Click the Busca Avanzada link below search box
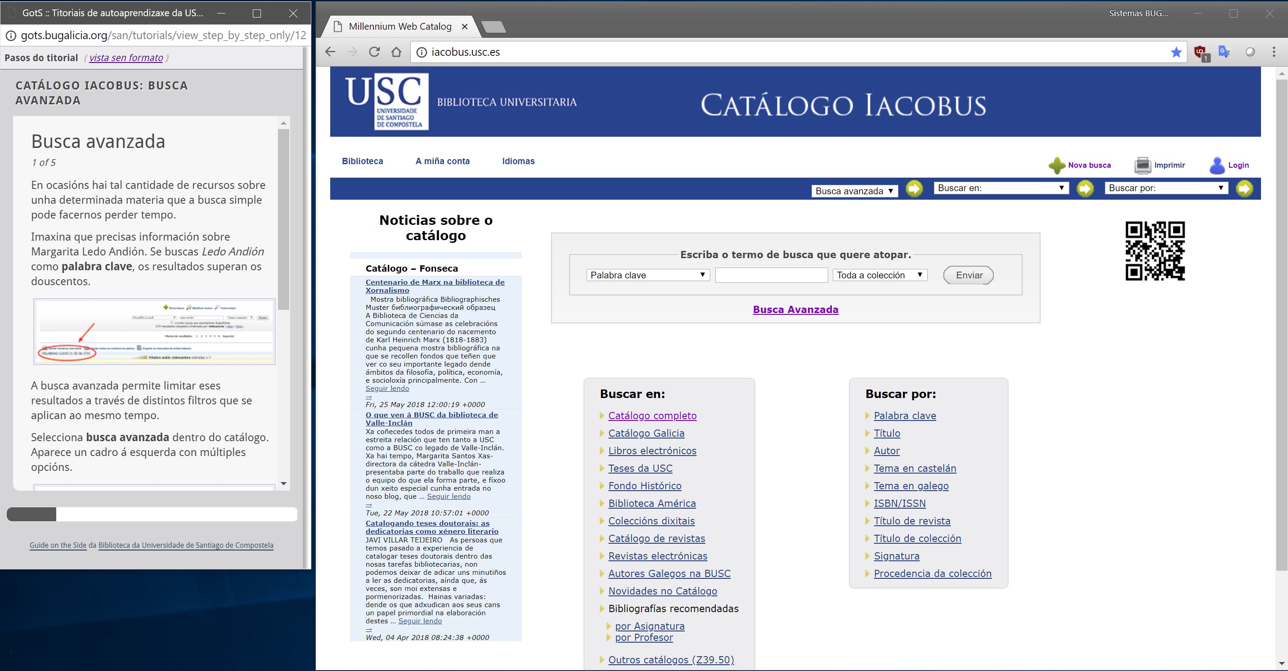 tap(795, 309)
